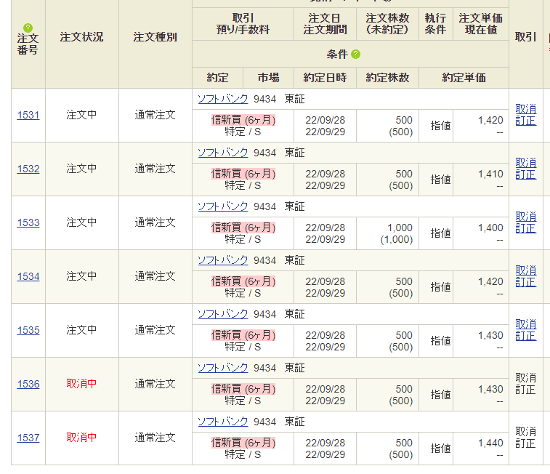Open order number 1534
This screenshot has width=550, height=474.
click(x=28, y=276)
